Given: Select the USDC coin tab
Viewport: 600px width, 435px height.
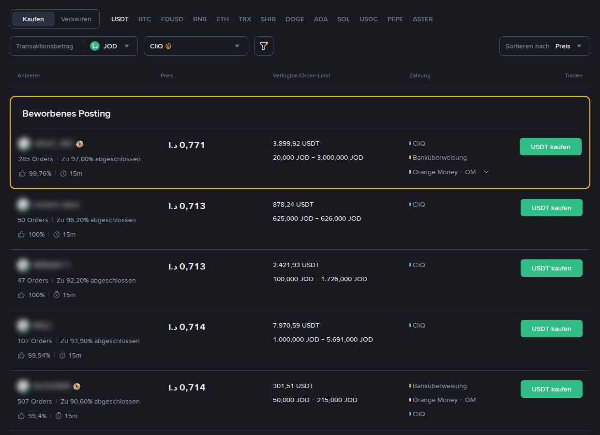Looking at the screenshot, I should coord(369,19).
